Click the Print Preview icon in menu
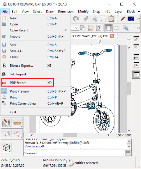The width and height of the screenshot is (141, 169). click(x=4, y=91)
